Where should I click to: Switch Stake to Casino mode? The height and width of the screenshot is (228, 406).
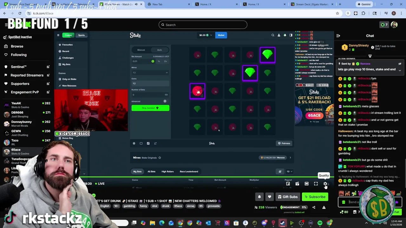coord(68,35)
